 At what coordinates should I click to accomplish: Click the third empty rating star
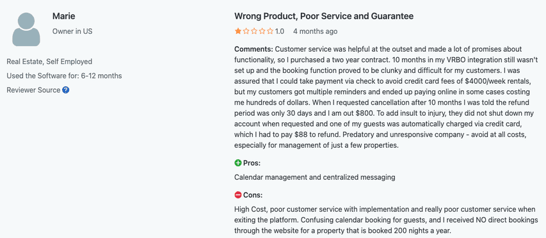pyautogui.click(x=254, y=31)
